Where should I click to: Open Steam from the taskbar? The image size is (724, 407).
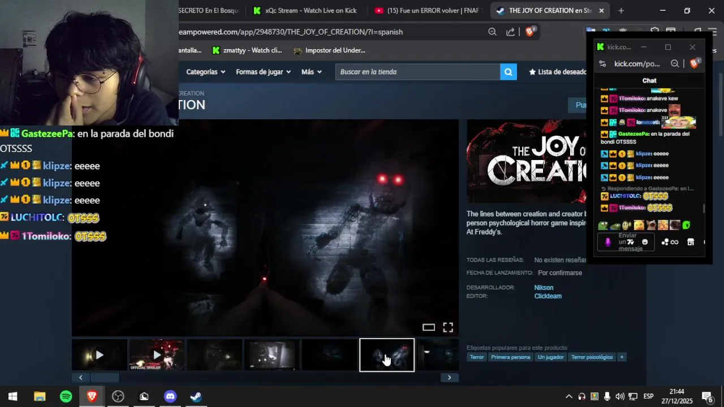pos(196,396)
